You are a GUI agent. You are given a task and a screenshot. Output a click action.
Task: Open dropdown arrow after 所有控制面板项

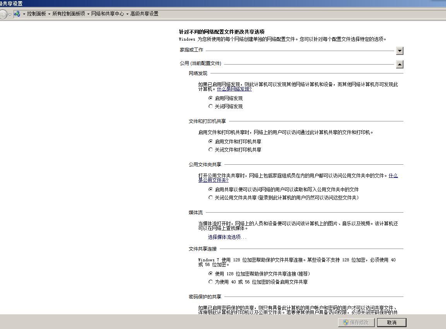pos(88,14)
